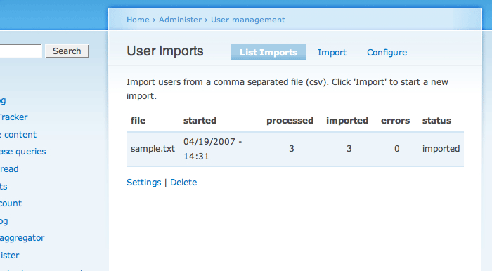Open User management breadcrumb link
492x271 pixels.
point(247,20)
